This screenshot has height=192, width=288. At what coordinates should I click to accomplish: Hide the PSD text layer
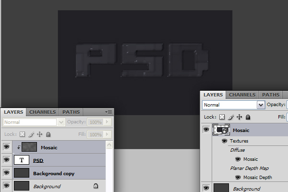(x=6, y=160)
